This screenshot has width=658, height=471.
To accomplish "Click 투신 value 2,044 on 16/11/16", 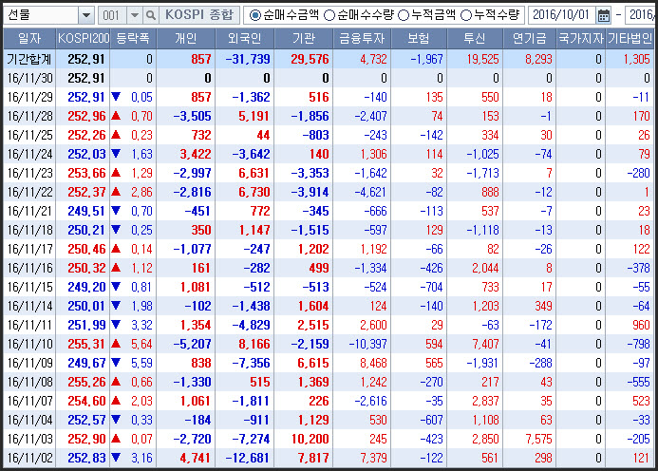I will coord(485,268).
